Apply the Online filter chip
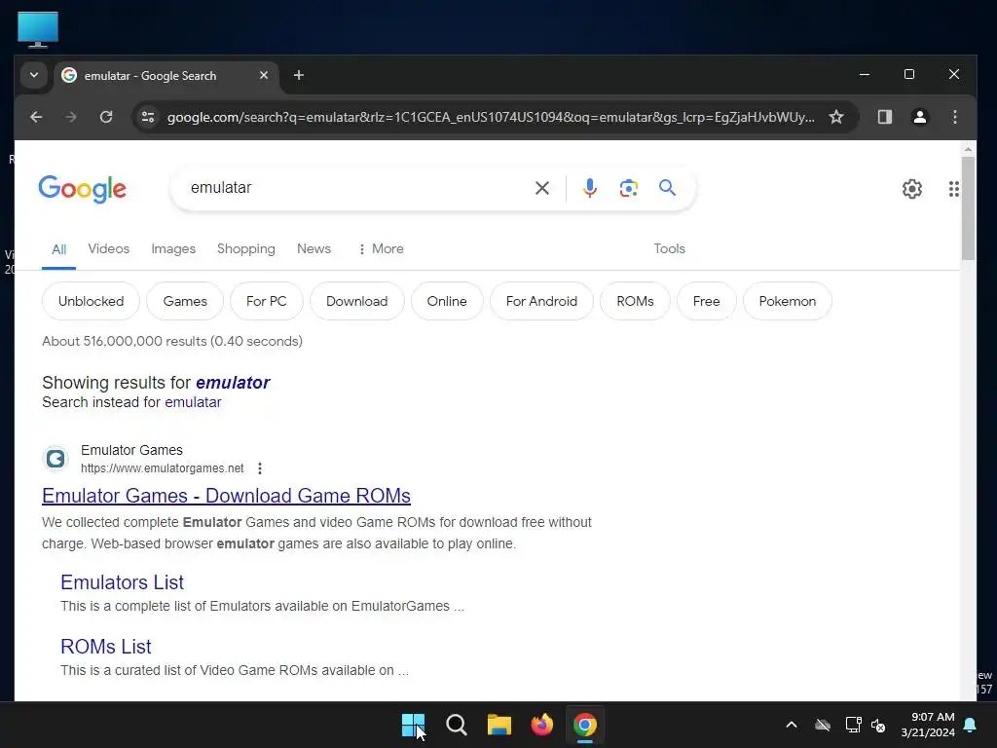The image size is (997, 748). [447, 302]
